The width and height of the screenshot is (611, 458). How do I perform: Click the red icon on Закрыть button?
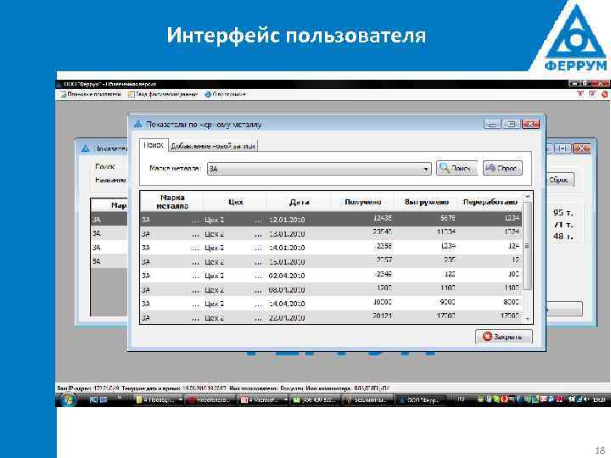[x=487, y=336]
